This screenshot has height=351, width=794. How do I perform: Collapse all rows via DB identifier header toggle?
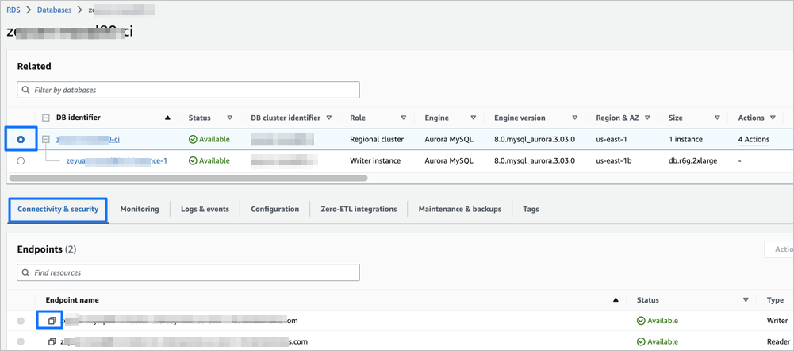[46, 118]
